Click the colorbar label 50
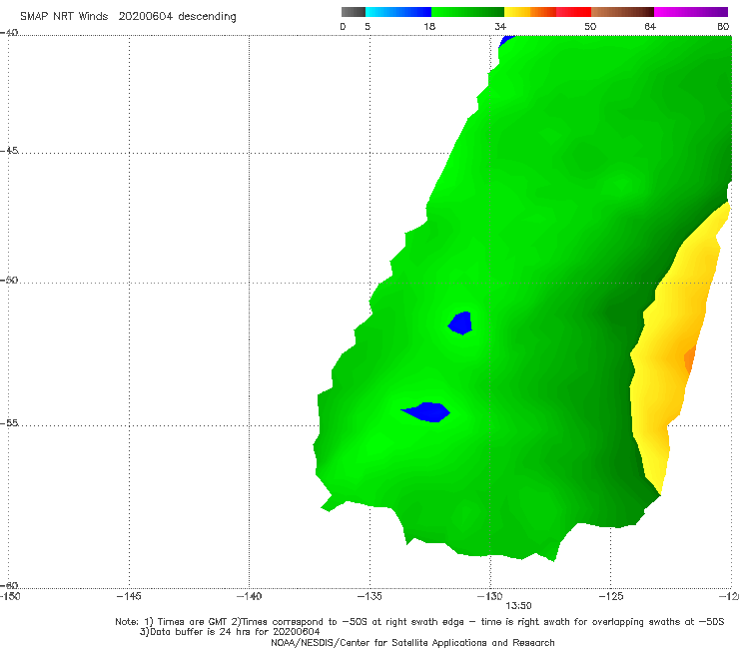Viewport: 739px width, 649px height. point(590,26)
